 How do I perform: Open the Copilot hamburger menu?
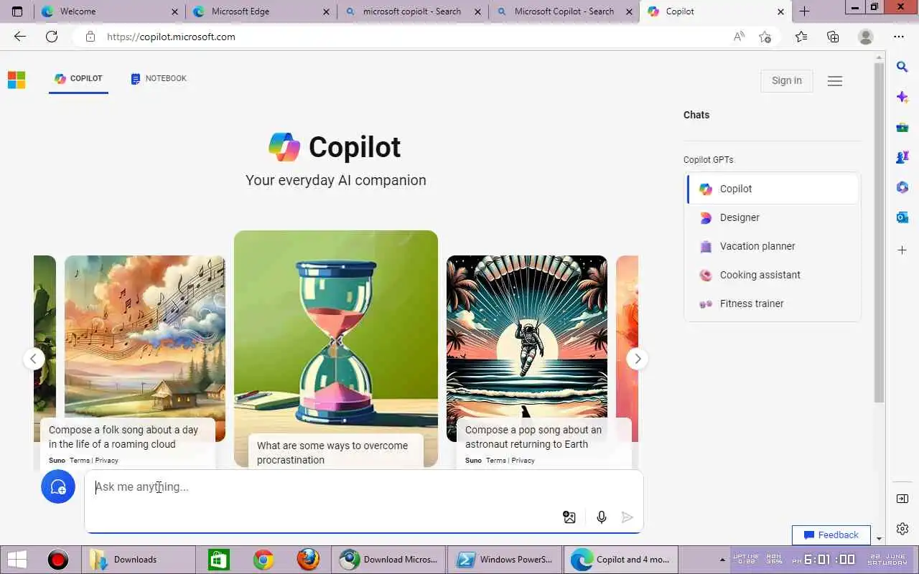[x=834, y=81]
